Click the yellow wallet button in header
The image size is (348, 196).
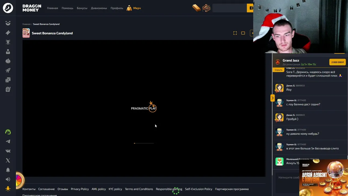[250, 8]
